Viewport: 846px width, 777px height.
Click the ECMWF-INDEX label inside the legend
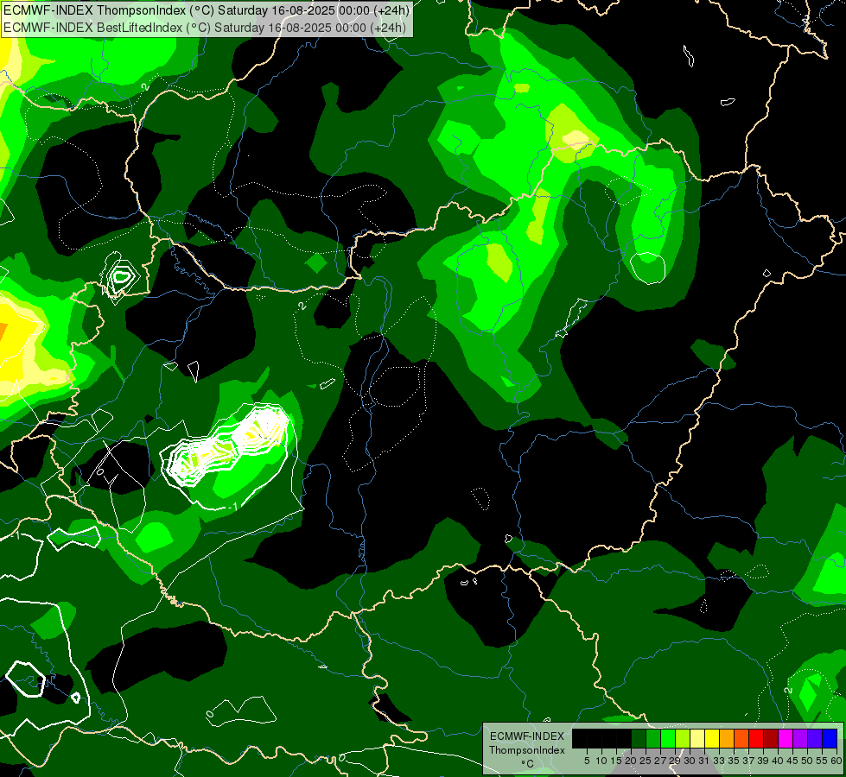click(527, 736)
